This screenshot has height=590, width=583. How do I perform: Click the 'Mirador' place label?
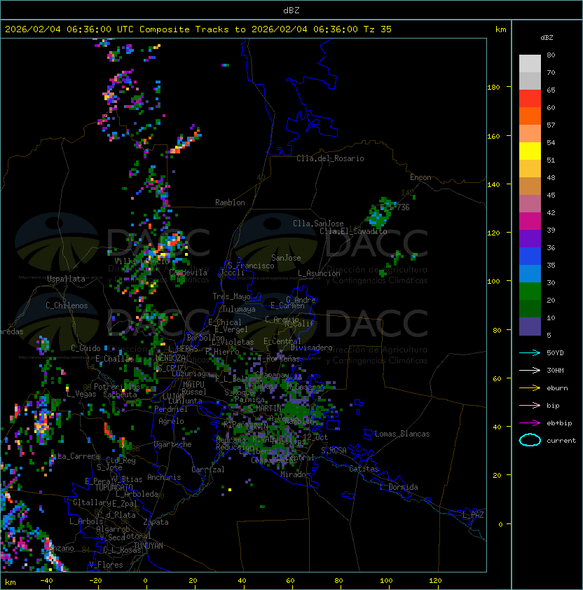296,474
